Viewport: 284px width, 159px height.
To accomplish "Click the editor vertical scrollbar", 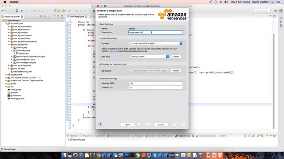I will 273,81.
